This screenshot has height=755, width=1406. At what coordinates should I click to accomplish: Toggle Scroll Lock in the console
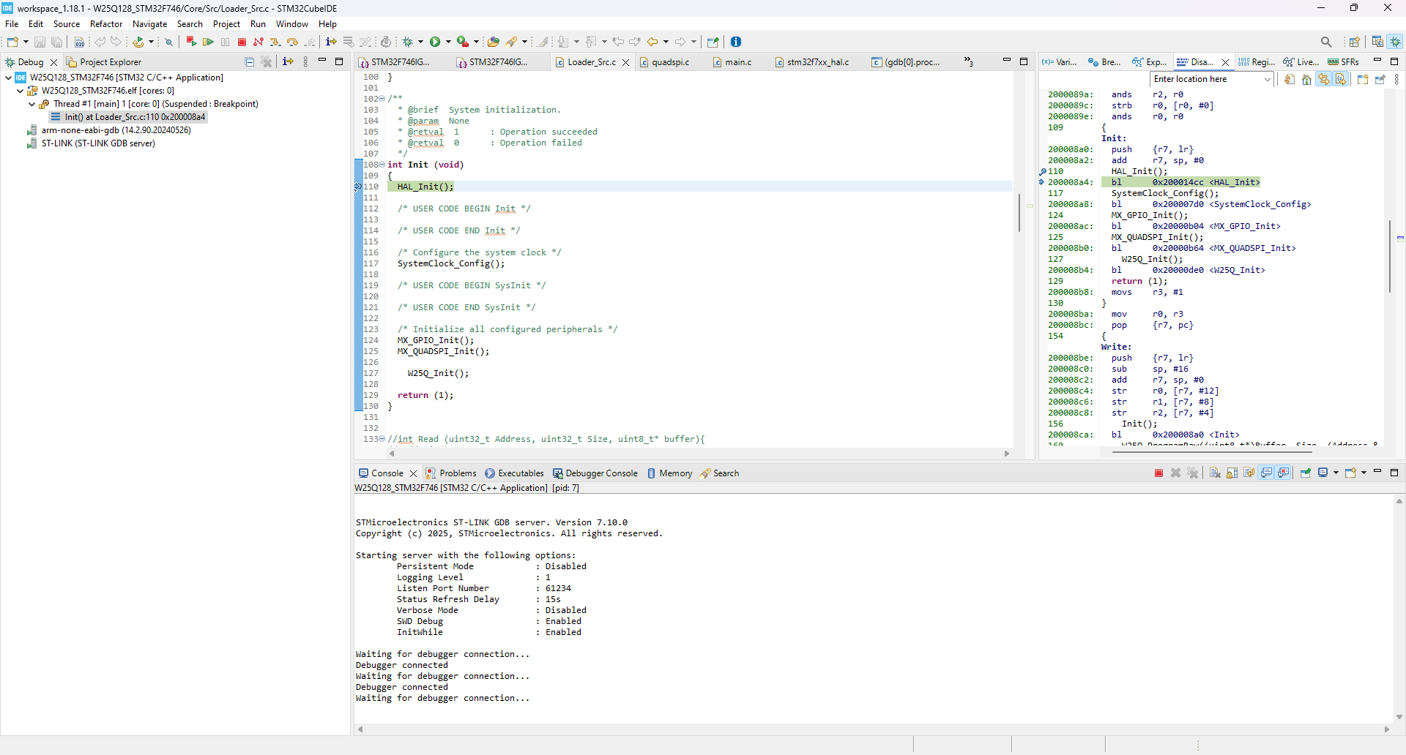(1232, 473)
